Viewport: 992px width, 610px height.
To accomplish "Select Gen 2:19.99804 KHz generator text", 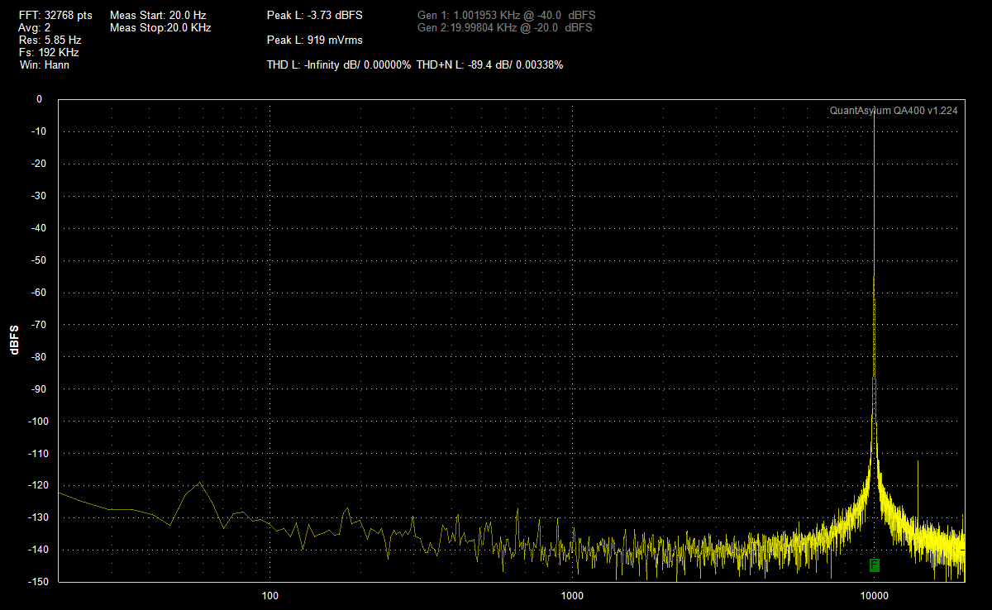I will coord(505,27).
